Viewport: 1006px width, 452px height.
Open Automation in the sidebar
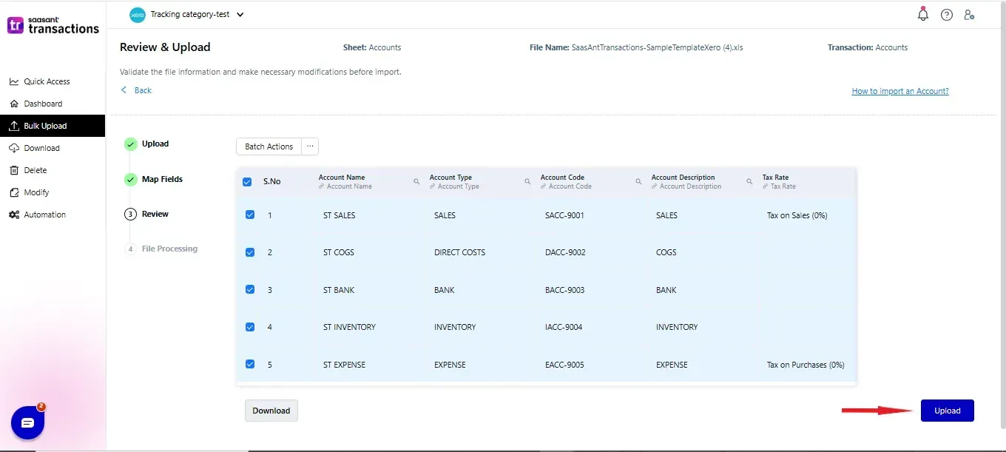point(52,215)
